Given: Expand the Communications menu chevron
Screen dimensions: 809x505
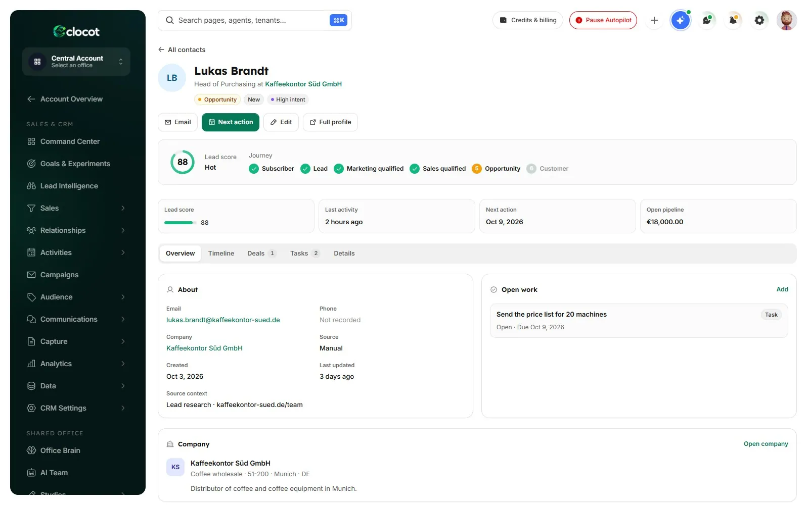Looking at the screenshot, I should click(123, 319).
